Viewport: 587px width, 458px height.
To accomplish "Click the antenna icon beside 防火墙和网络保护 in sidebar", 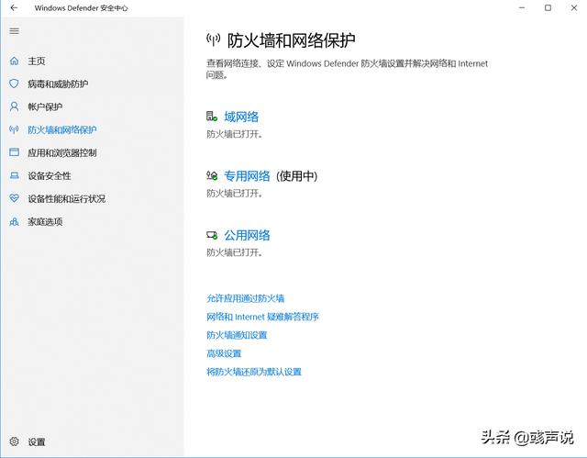I will (15, 129).
